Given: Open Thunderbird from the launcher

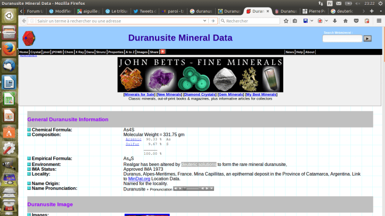Looking at the screenshot, I should [9, 65].
